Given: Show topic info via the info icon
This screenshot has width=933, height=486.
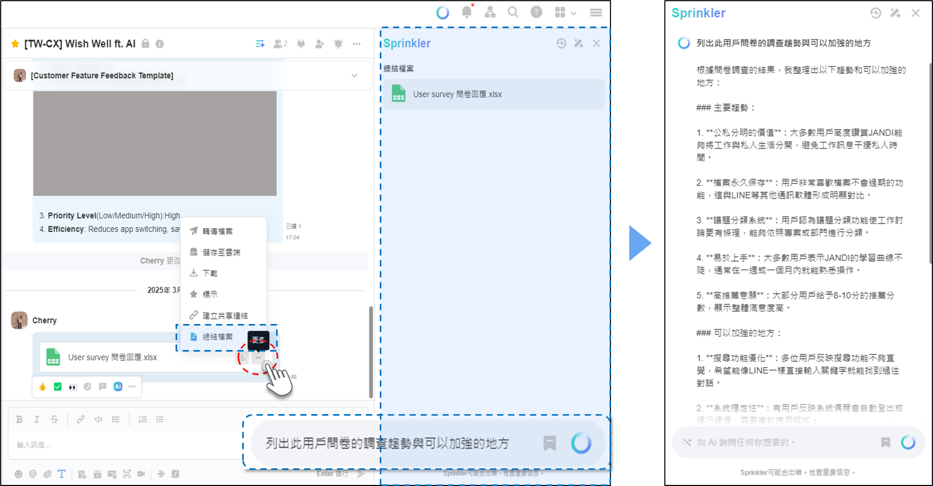Looking at the screenshot, I should click(159, 44).
